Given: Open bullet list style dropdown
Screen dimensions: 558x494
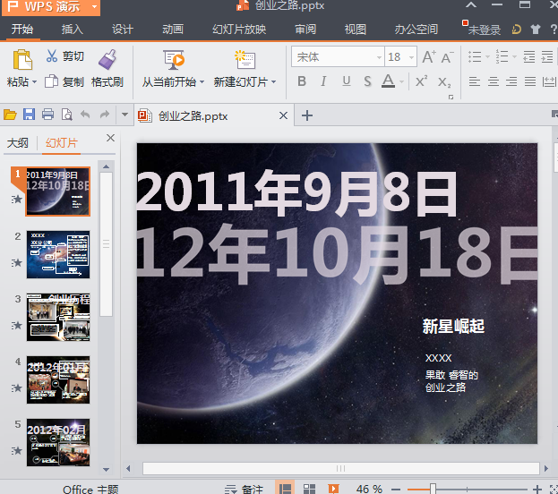Looking at the screenshot, I should [487, 57].
